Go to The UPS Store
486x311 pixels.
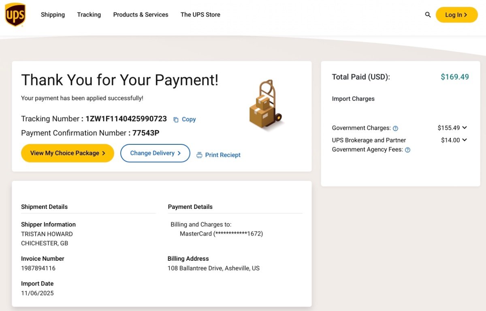pyautogui.click(x=200, y=15)
